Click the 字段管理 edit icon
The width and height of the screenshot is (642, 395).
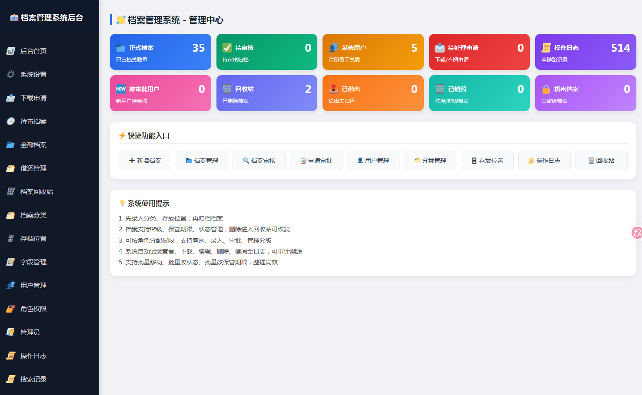11,262
